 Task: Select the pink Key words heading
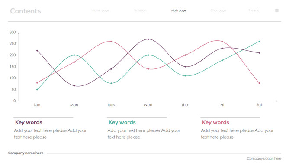(215, 122)
